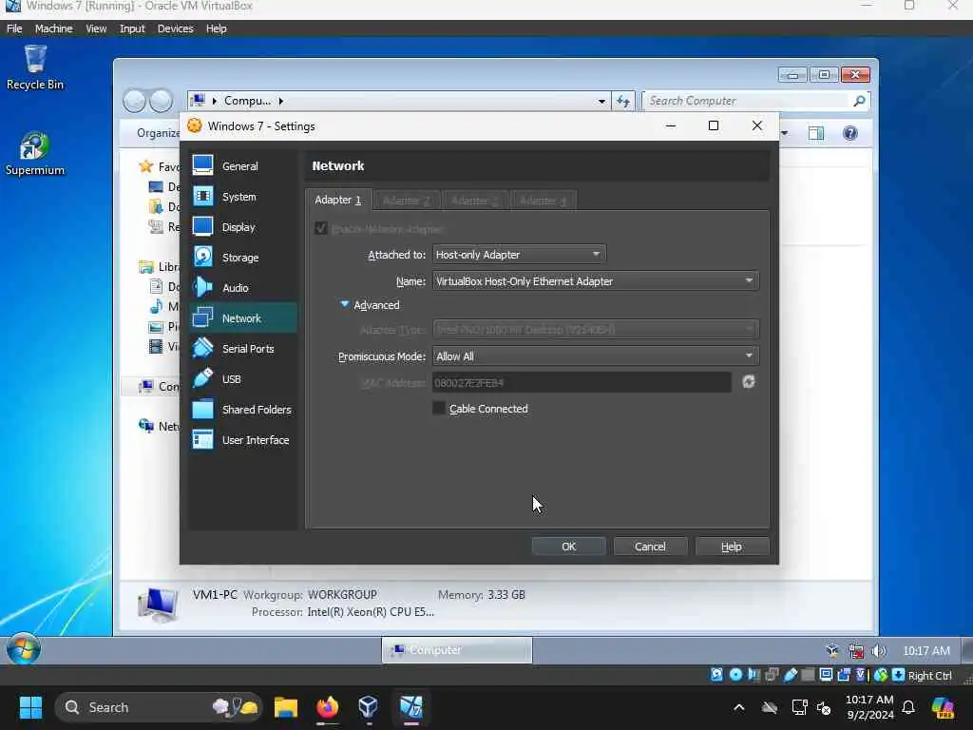Click the USB indicator in VM status bar

click(x=790, y=675)
